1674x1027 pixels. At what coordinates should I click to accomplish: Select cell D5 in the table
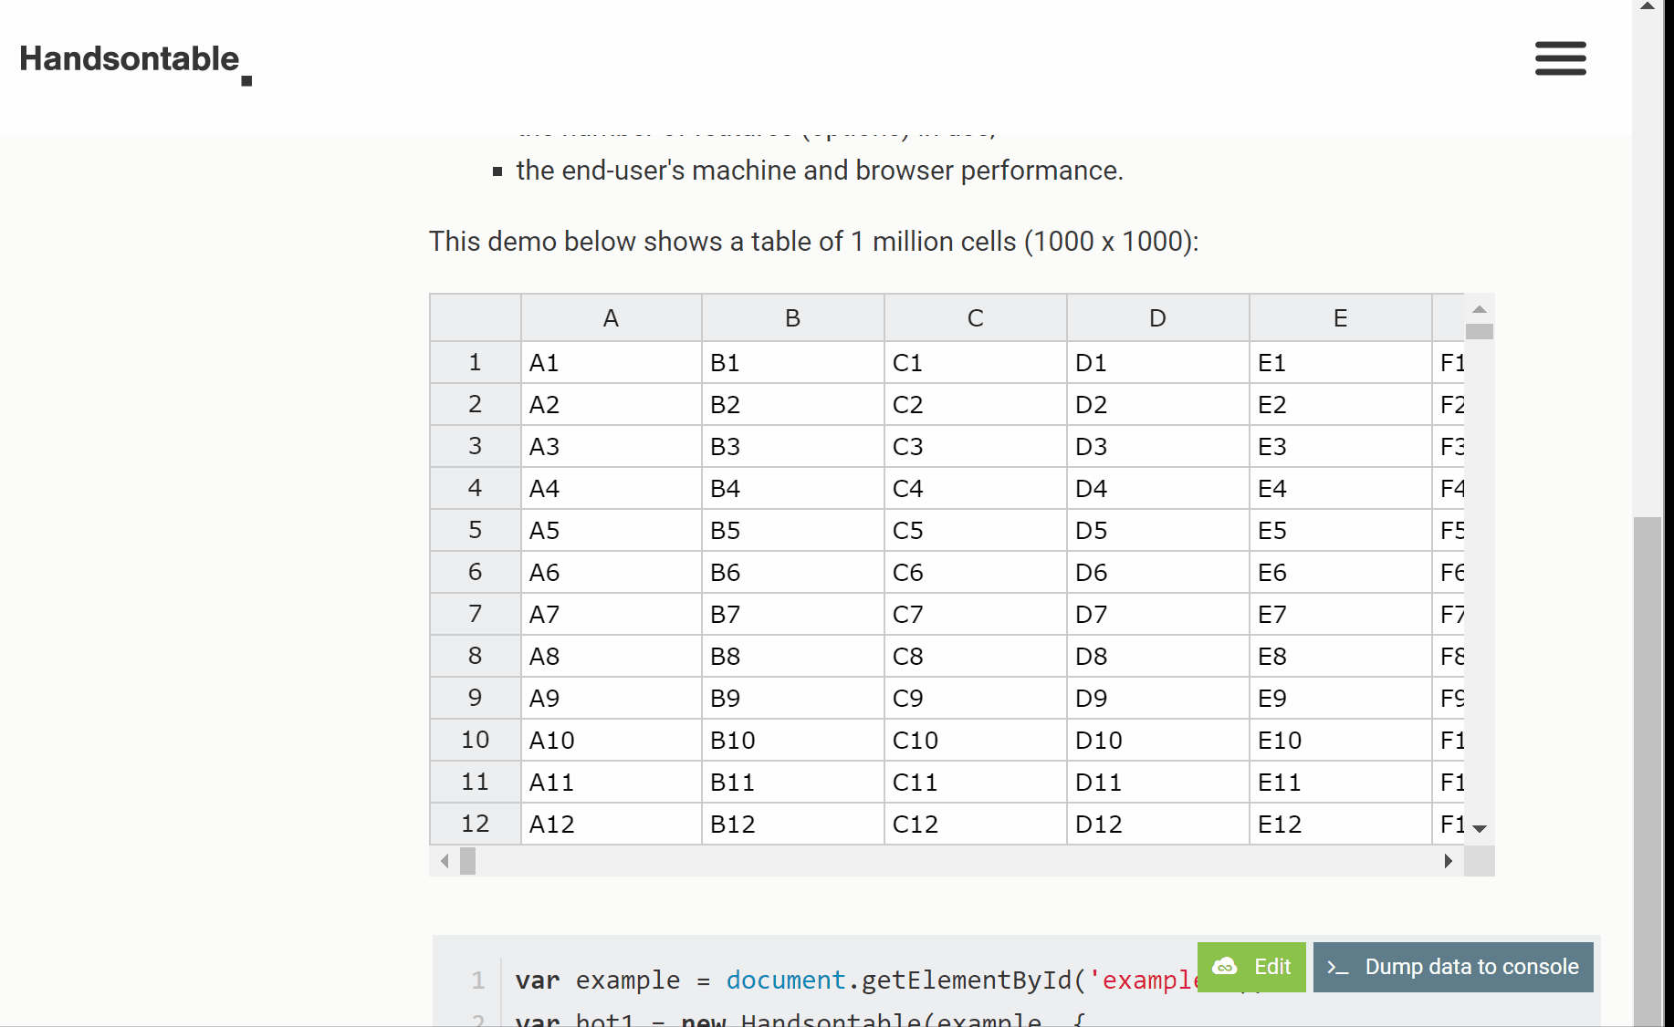pyautogui.click(x=1156, y=530)
